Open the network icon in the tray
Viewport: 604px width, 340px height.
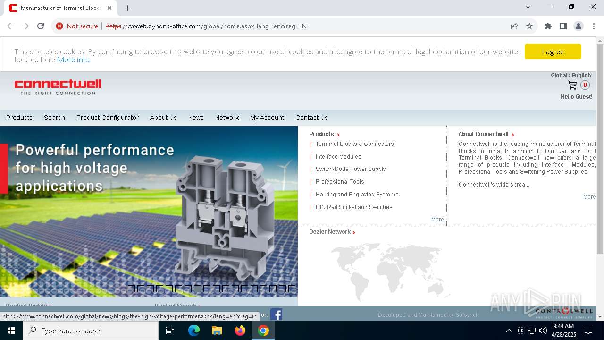pyautogui.click(x=532, y=331)
